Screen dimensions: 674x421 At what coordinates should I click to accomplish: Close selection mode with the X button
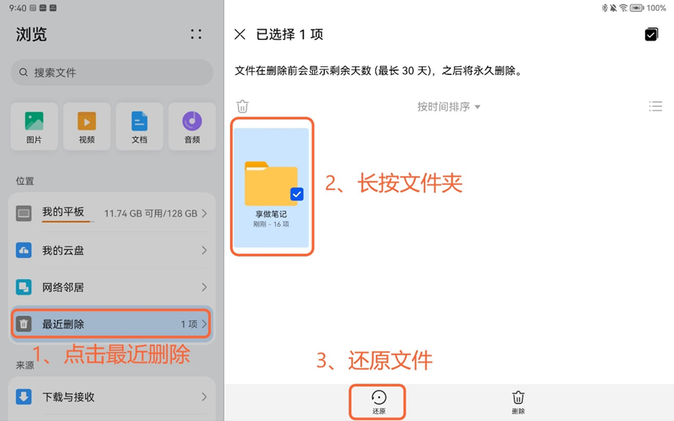coord(240,34)
